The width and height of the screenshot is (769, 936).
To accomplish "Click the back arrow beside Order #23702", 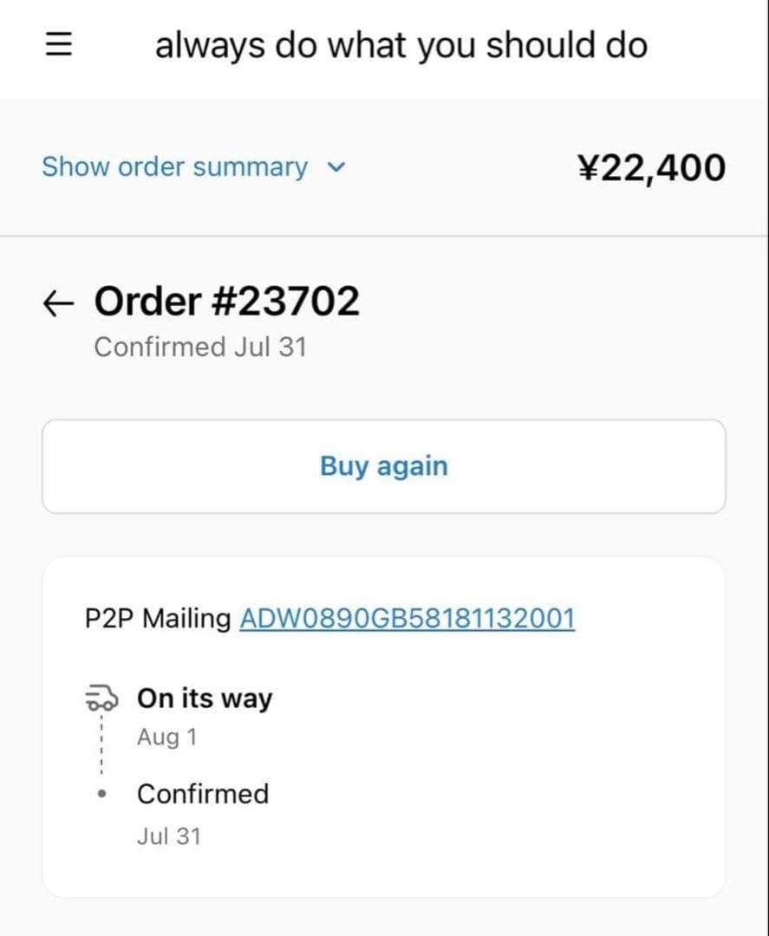I will click(58, 302).
